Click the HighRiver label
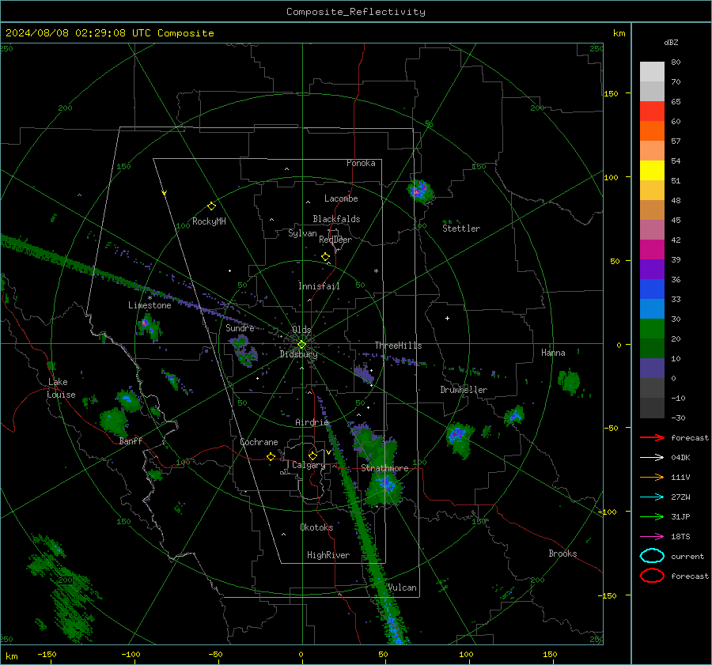This screenshot has height=665, width=712. pos(328,555)
